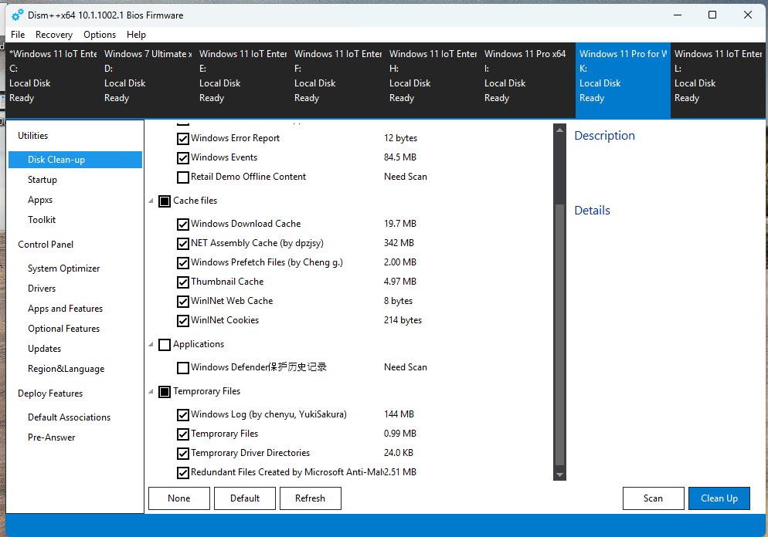This screenshot has height=537, width=768.
Task: Uncheck Thumbnail Cache checkbox
Action: pyautogui.click(x=183, y=282)
